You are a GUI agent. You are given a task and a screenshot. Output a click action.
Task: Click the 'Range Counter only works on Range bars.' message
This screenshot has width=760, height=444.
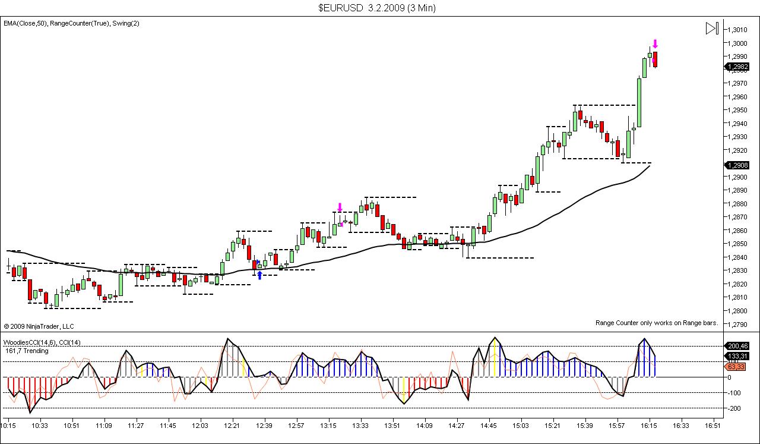click(x=657, y=323)
